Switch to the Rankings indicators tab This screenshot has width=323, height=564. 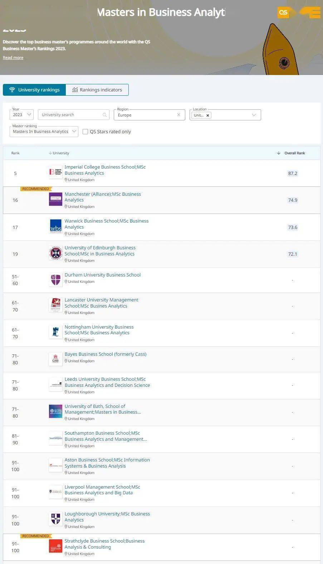point(97,90)
